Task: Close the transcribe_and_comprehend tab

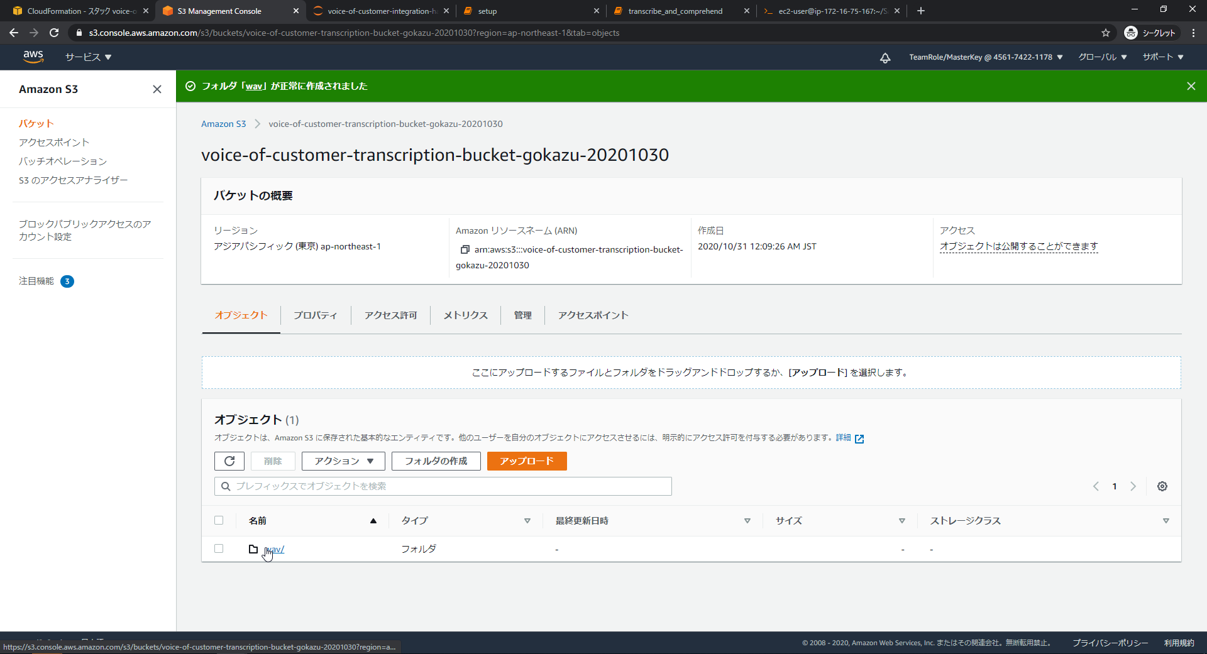Action: (x=747, y=11)
